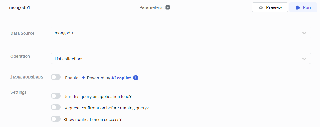The image size is (320, 127).
Task: Click the Parameters label
Action: click(151, 7)
